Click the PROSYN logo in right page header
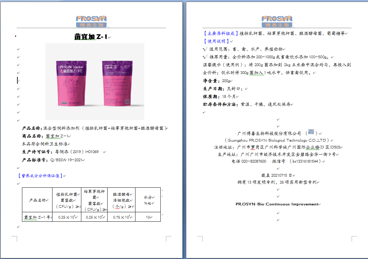The width and height of the screenshot is (368, 259). pos(277,21)
